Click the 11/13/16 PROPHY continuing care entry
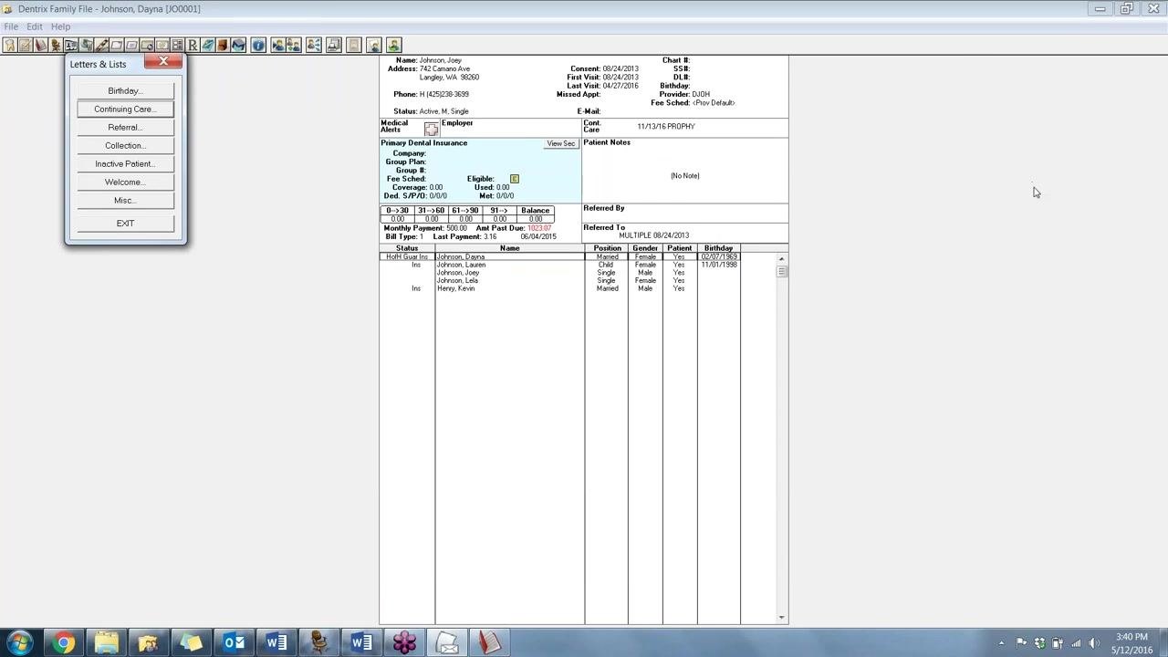Screen dimensions: 1168x657 tap(666, 127)
